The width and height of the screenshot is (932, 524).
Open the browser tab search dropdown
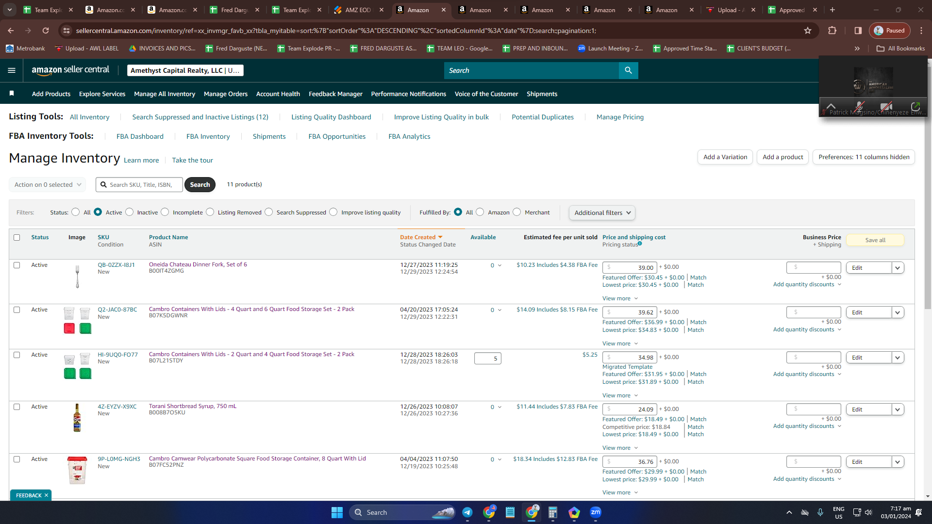click(x=10, y=10)
